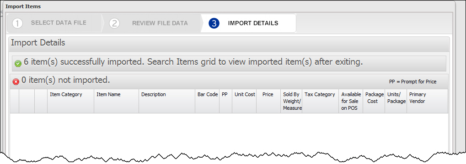The height and width of the screenshot is (164, 466).
Task: Click the PP = Prompt for Price legend
Action: click(x=413, y=82)
